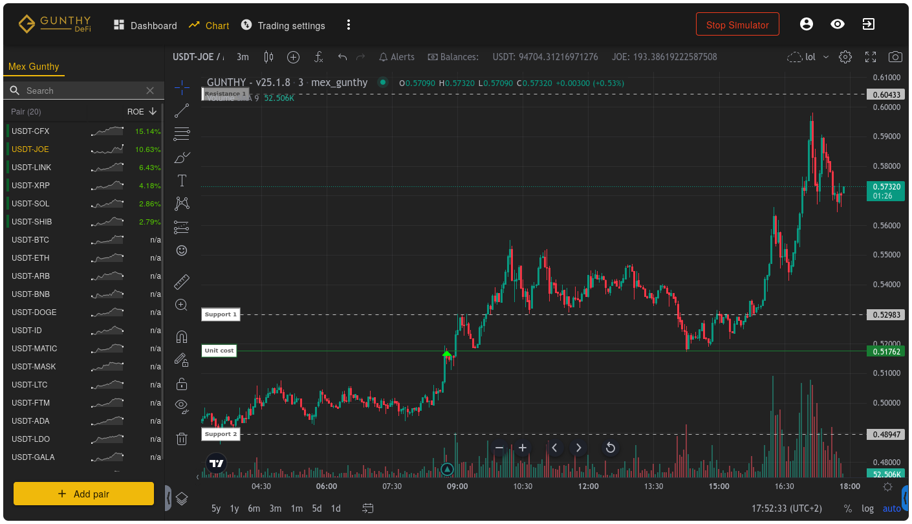Viewport: 912px width, 524px height.
Task: Log out using the exit icon
Action: [869, 24]
